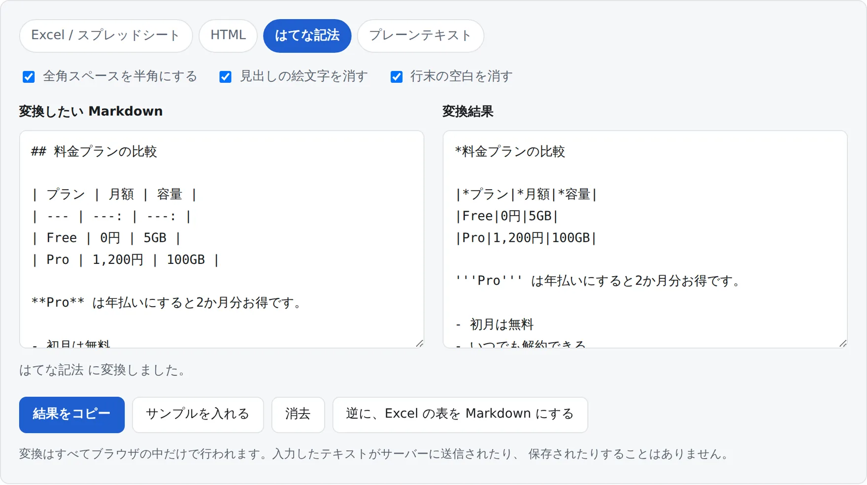The width and height of the screenshot is (867, 485).
Task: Click the '| Free | 0円 | 5GB |' input row
Action: (x=106, y=238)
